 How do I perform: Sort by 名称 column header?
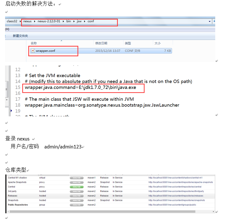click(34, 43)
